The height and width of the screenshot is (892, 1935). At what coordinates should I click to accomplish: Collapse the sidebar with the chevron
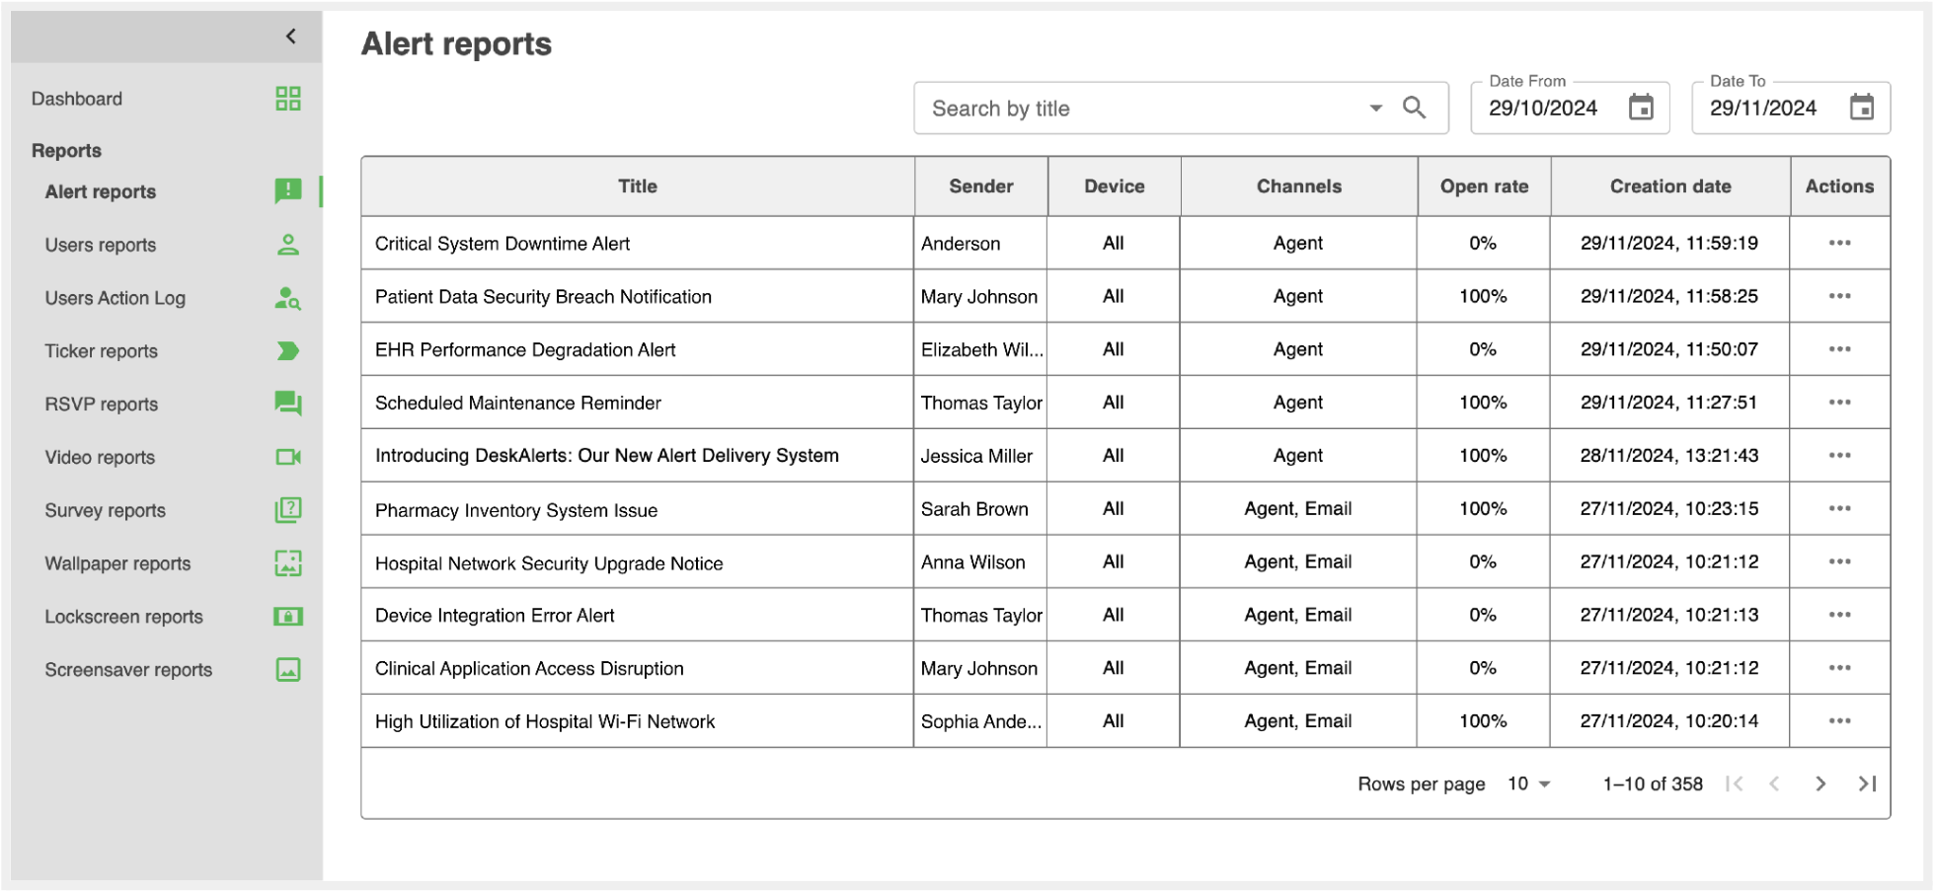tap(291, 37)
